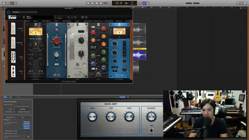The image size is (249, 140).
Task: Open the Virtual Mix Rack hamburger menu
Action: tap(24, 17)
